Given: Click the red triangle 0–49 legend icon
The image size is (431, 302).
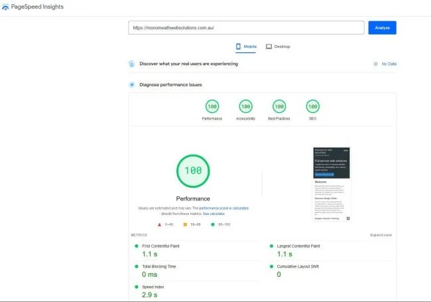Looking at the screenshot, I should (x=159, y=224).
